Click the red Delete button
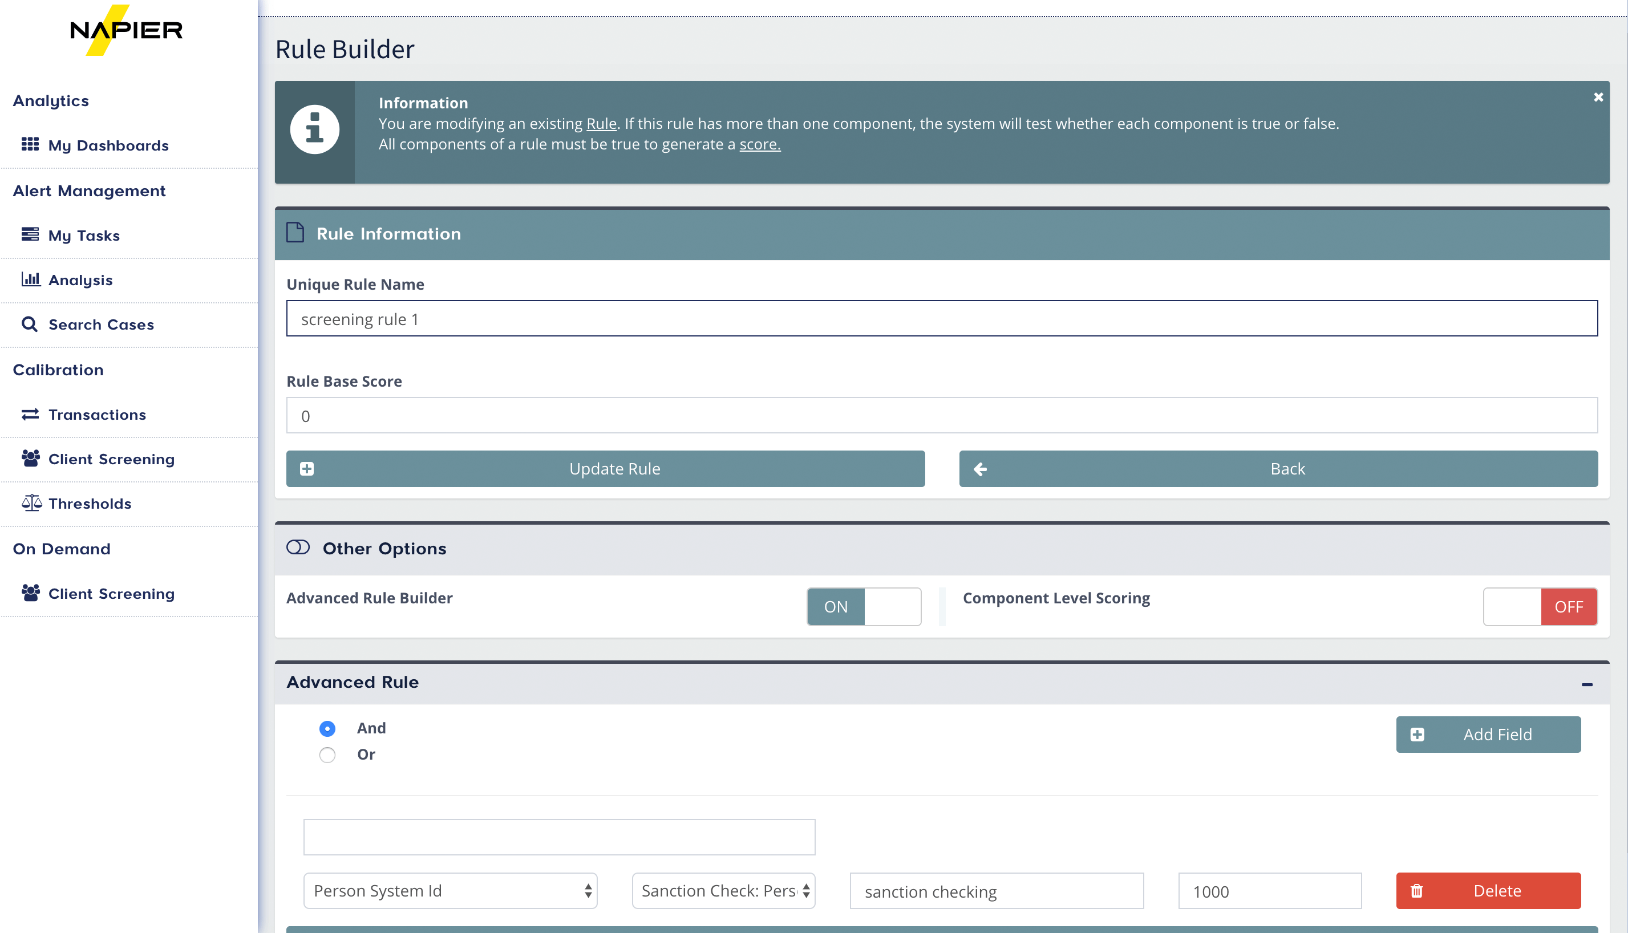 pos(1488,891)
